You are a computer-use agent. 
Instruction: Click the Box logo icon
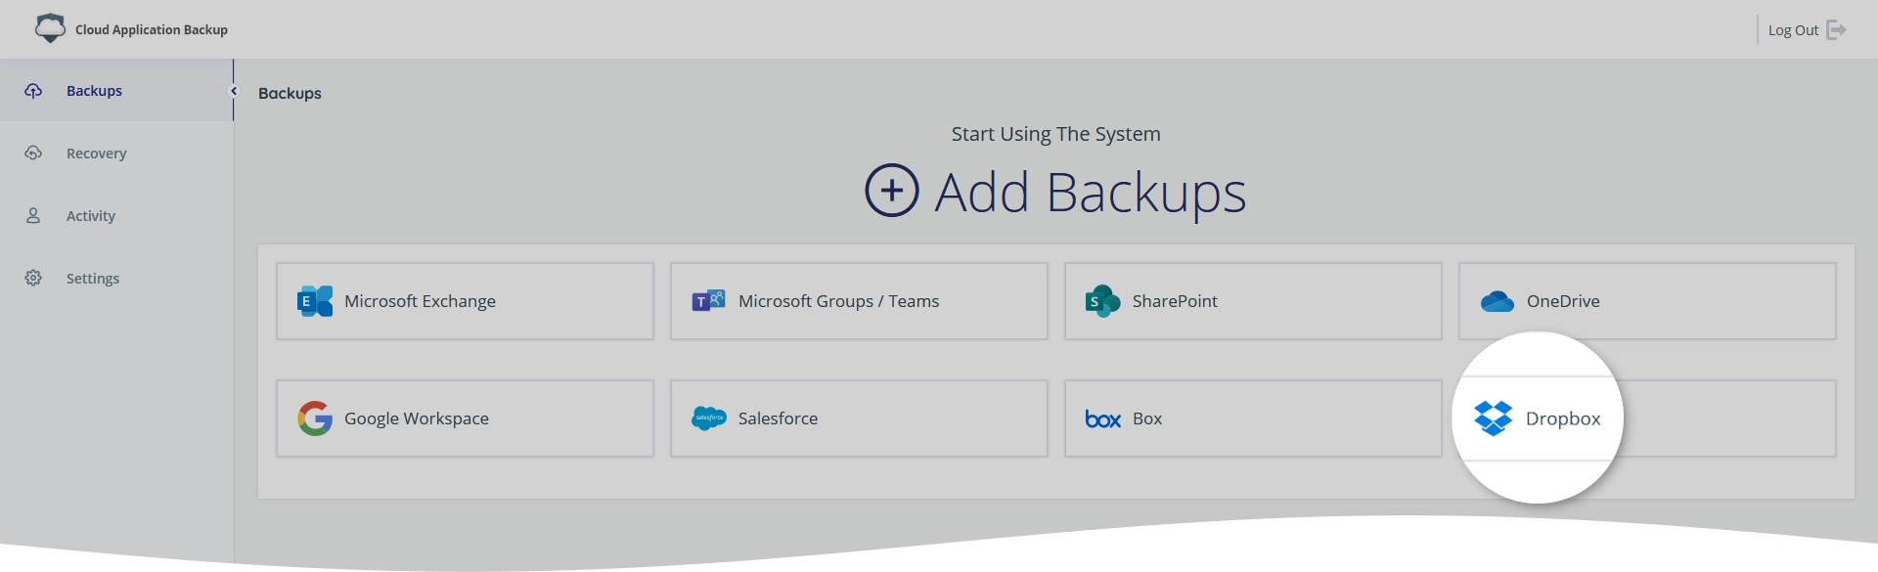(x=1103, y=419)
